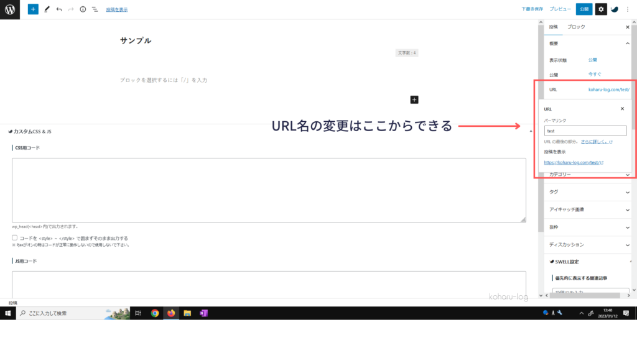This screenshot has width=637, height=358.
Task: Open the Windows Start menu
Action: coord(7,313)
